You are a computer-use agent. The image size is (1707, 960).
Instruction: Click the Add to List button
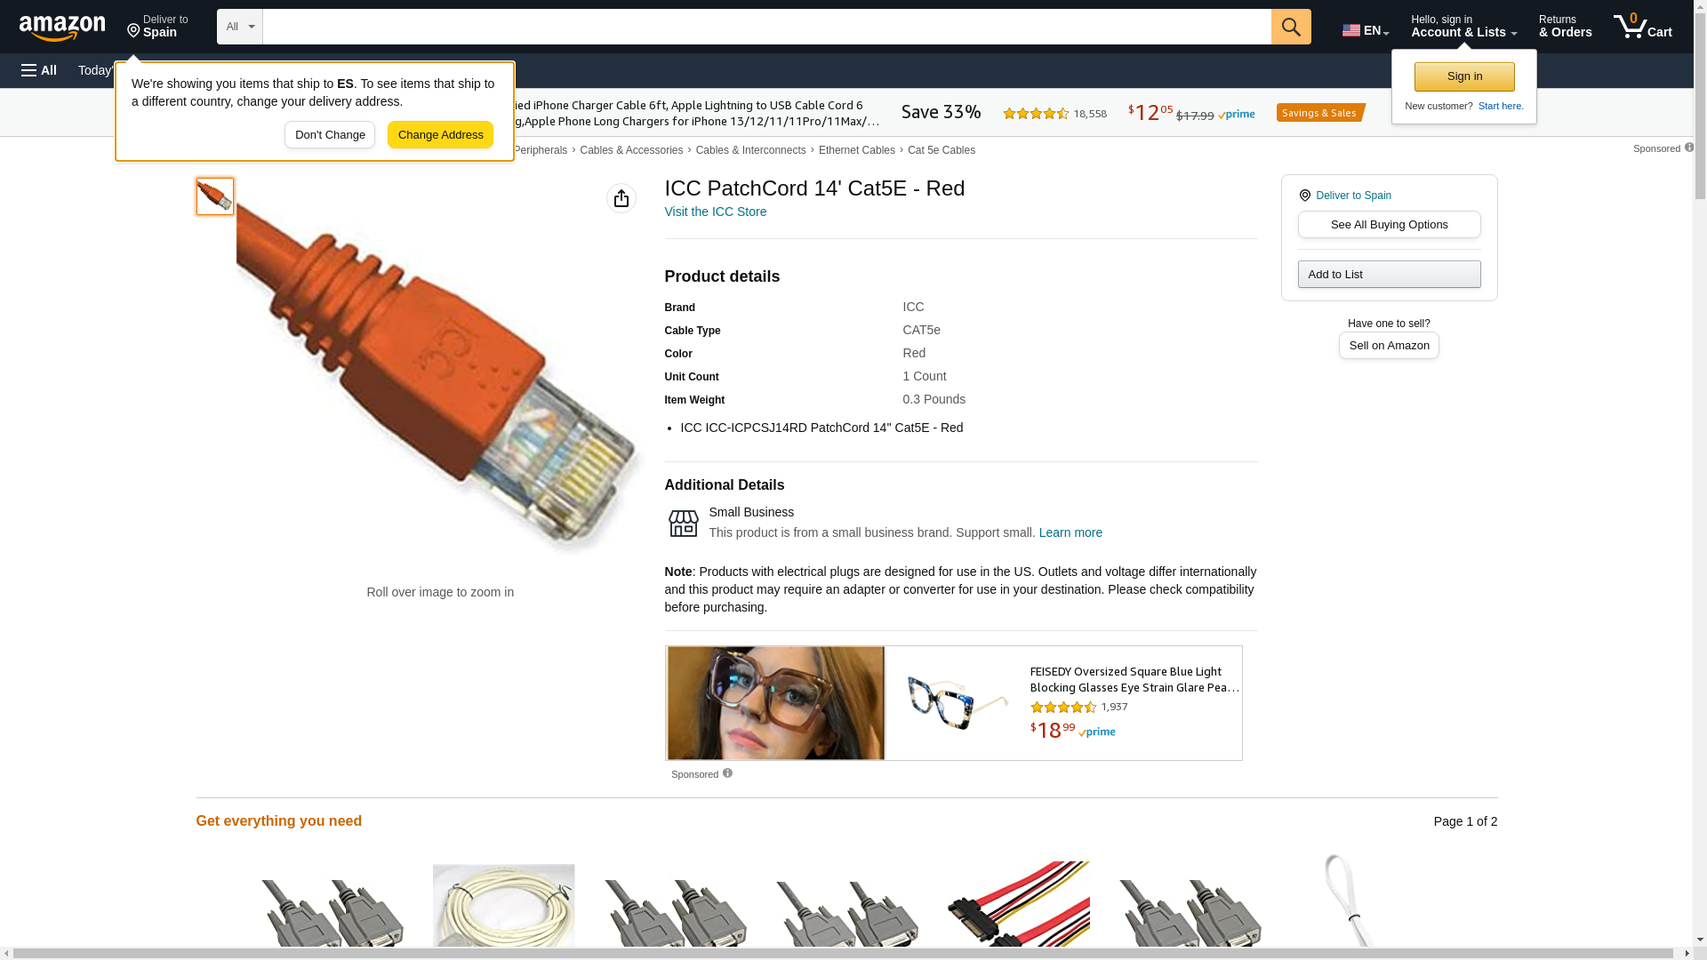[1389, 274]
